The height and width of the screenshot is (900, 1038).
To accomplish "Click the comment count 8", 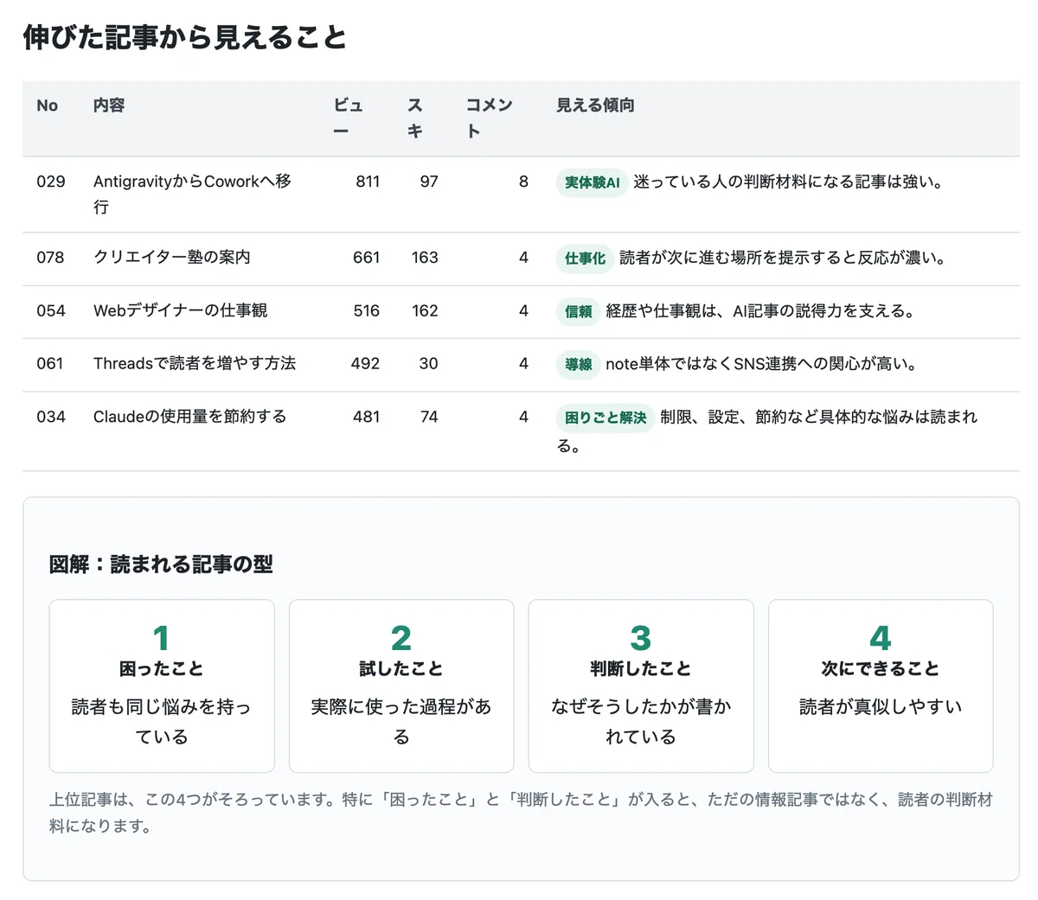I will coord(523,182).
